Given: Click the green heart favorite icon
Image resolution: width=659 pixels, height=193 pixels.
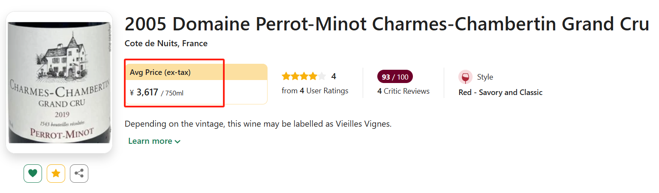Looking at the screenshot, I should tap(33, 173).
